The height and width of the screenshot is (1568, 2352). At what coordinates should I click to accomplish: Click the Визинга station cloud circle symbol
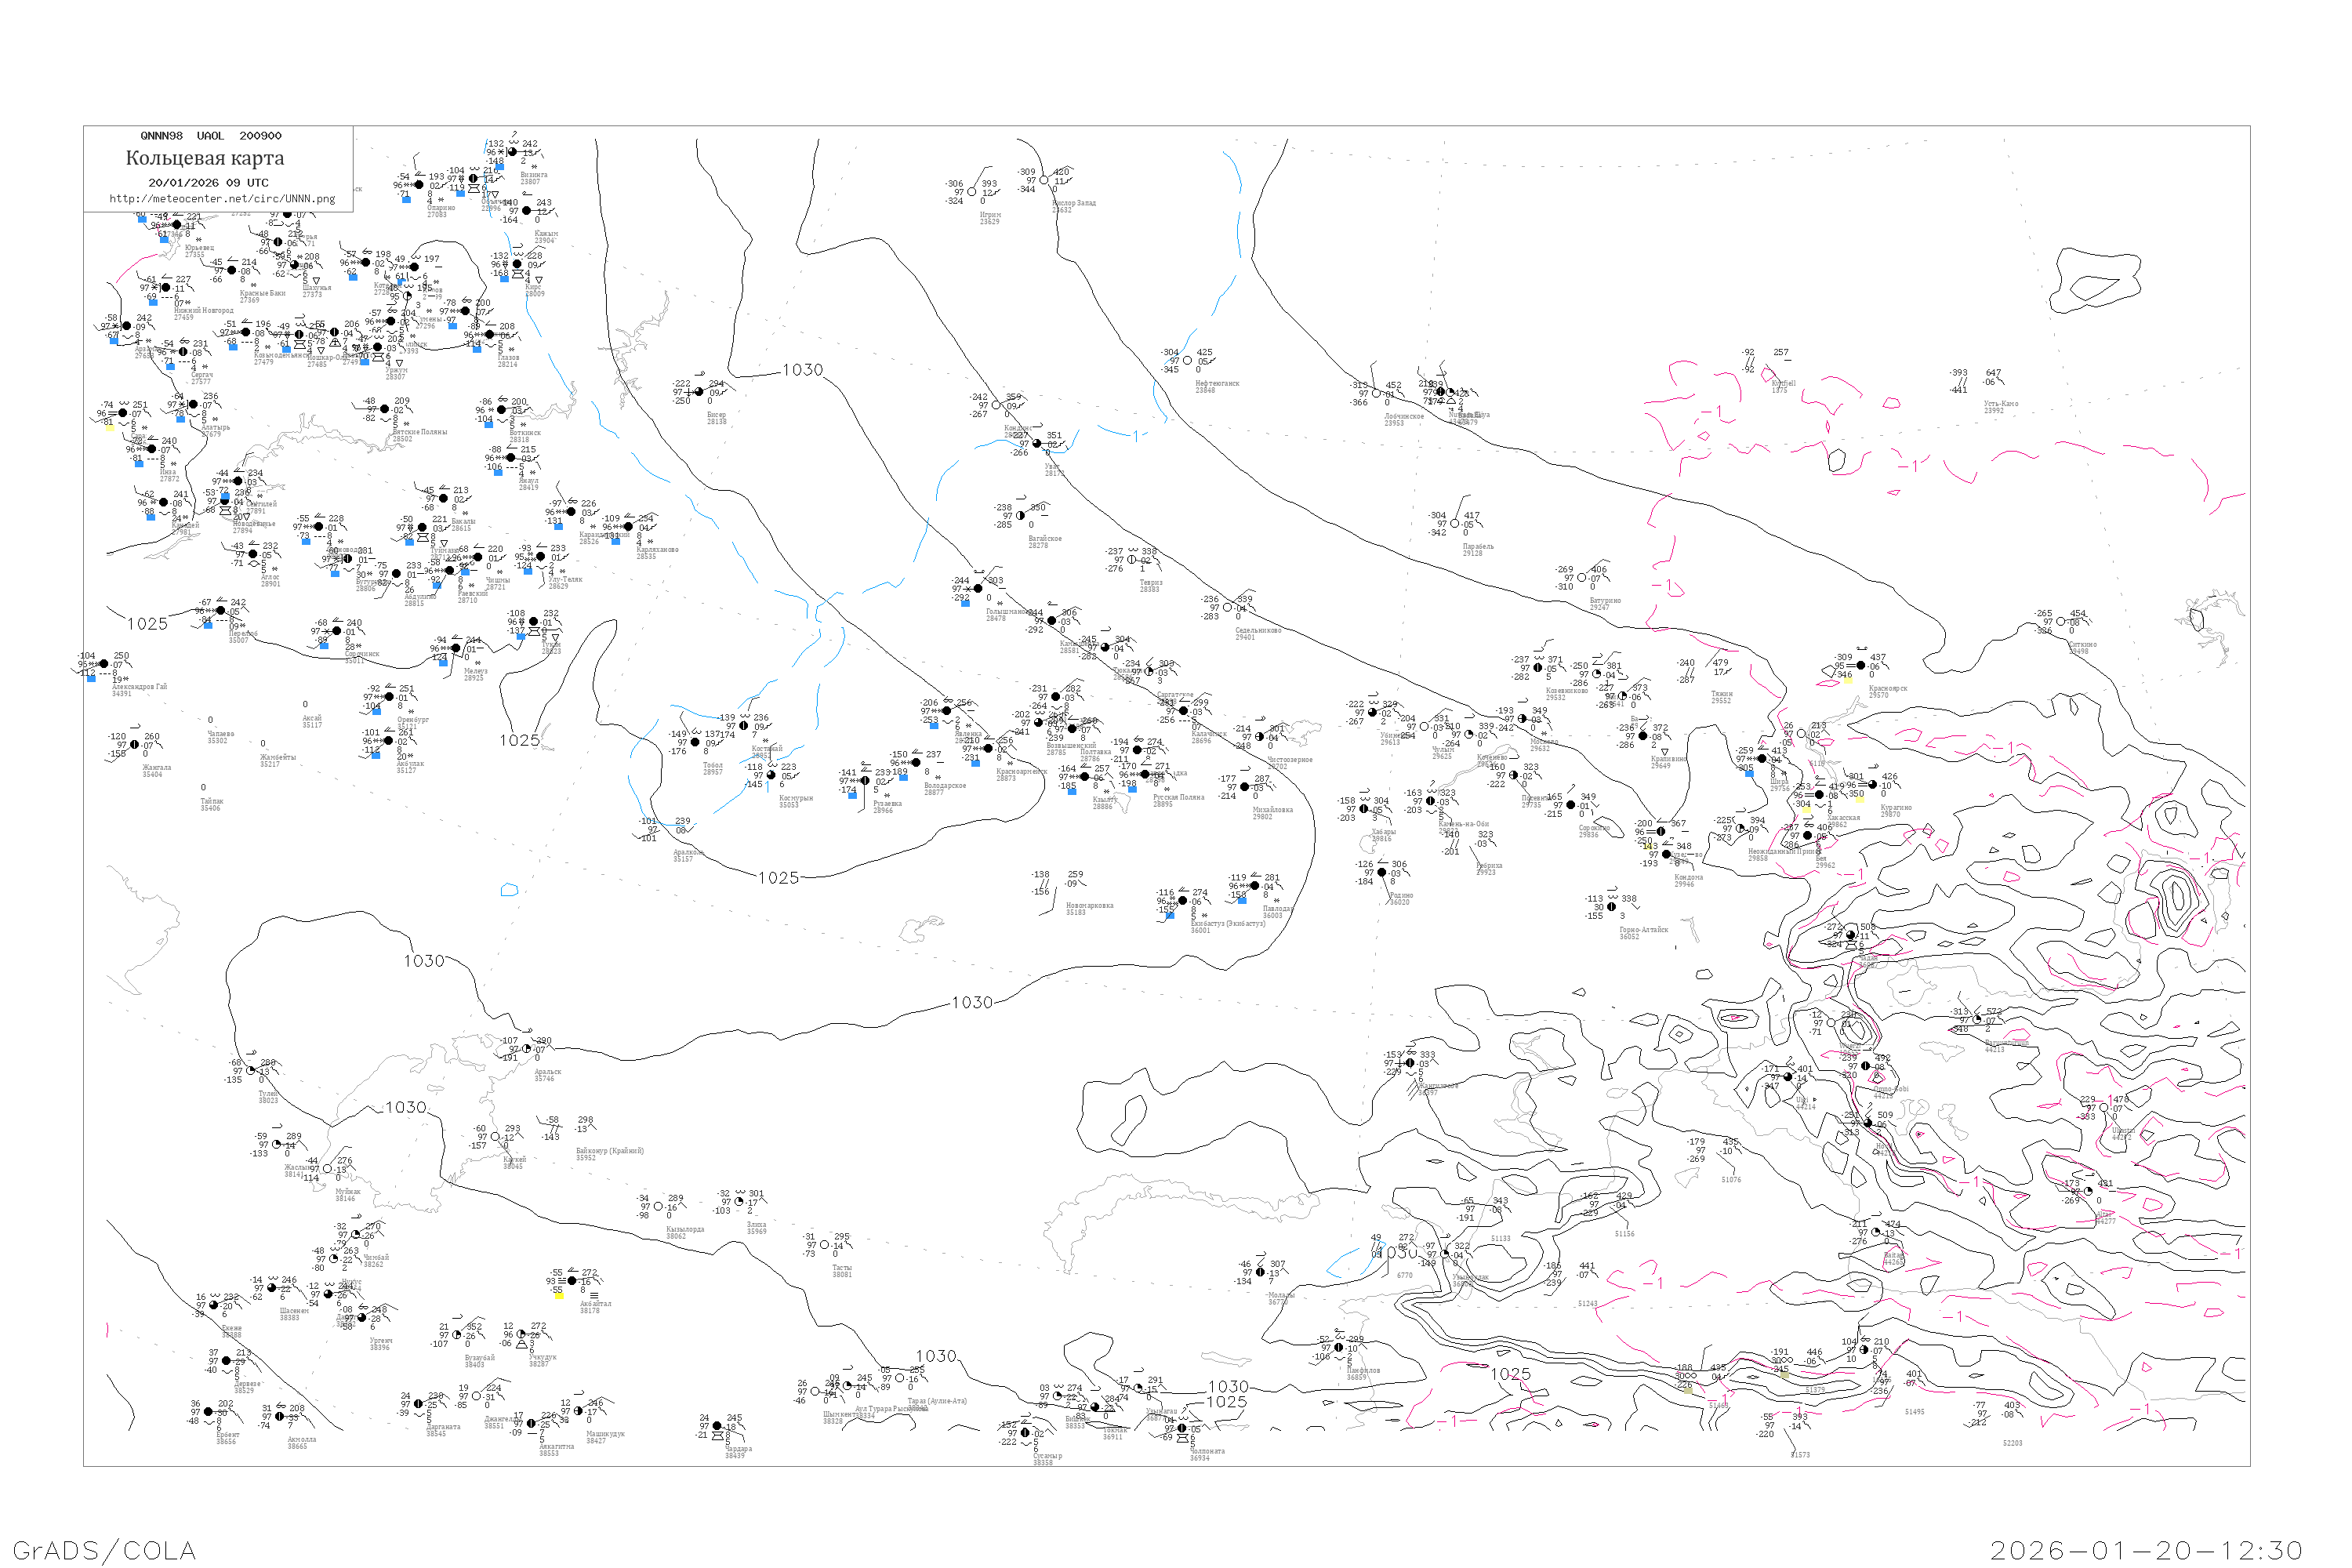coord(511,153)
